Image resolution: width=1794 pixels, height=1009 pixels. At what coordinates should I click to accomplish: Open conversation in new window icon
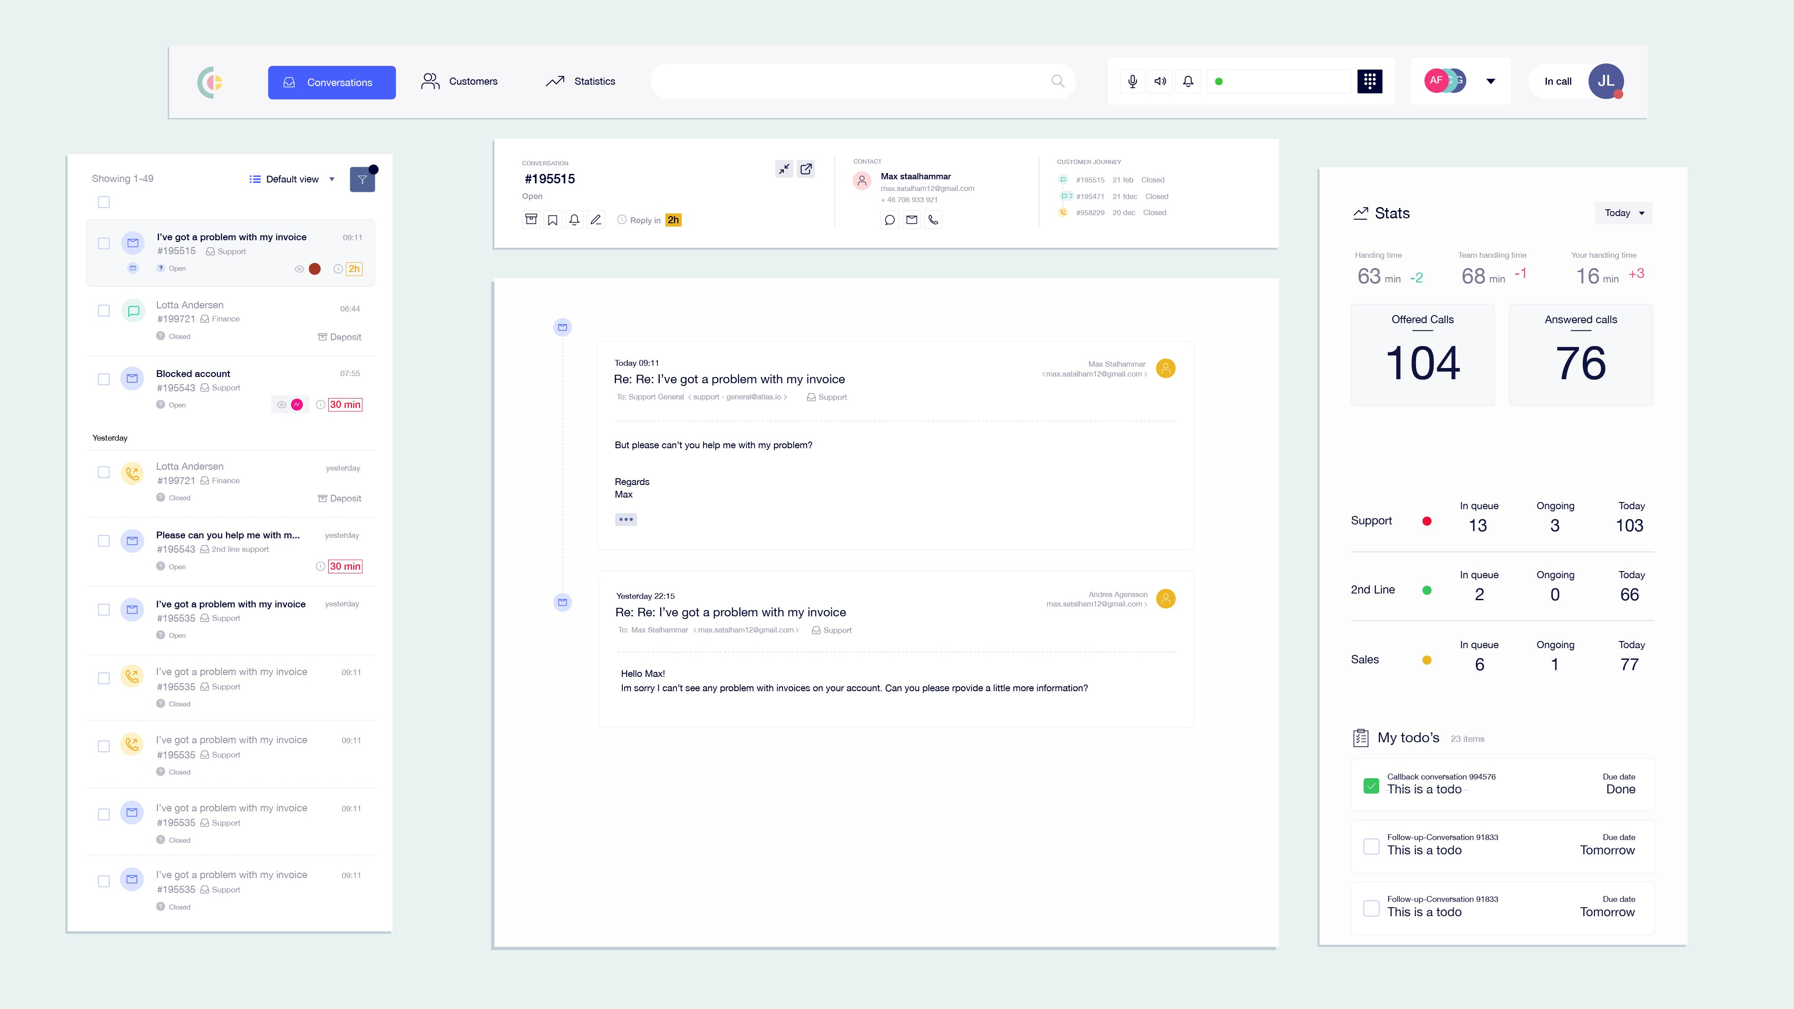[806, 169]
